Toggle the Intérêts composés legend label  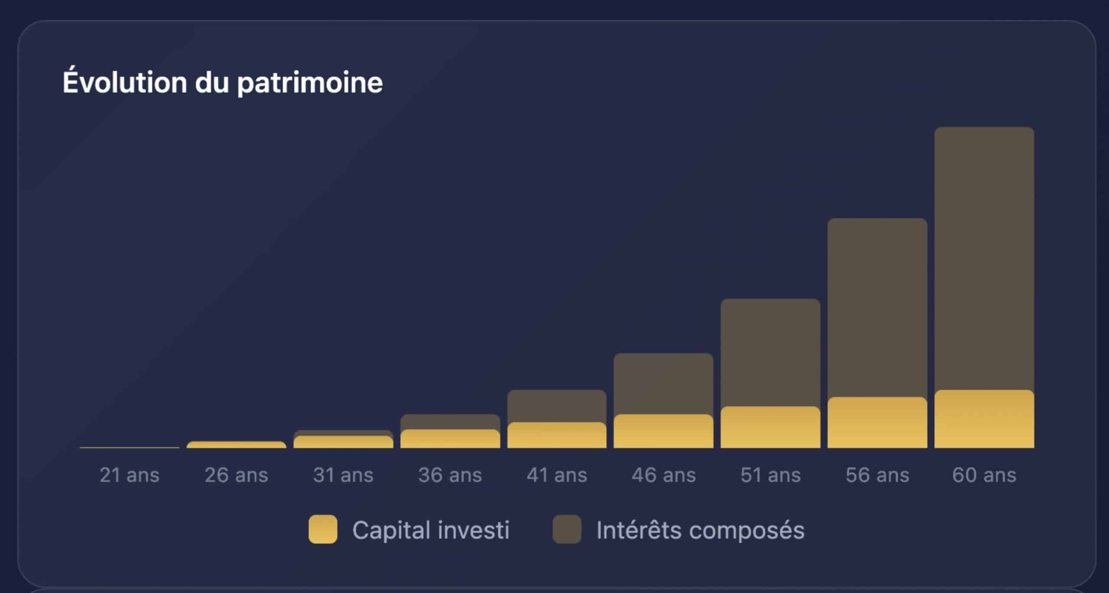click(x=700, y=530)
